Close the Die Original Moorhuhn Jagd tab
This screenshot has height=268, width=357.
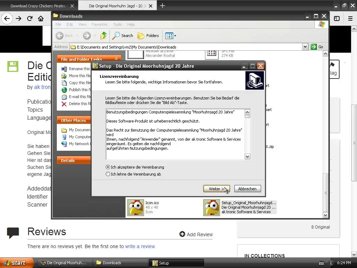click(x=151, y=6)
